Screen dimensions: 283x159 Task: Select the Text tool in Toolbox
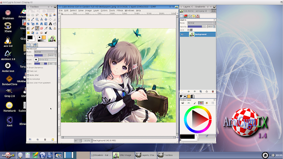(50, 24)
